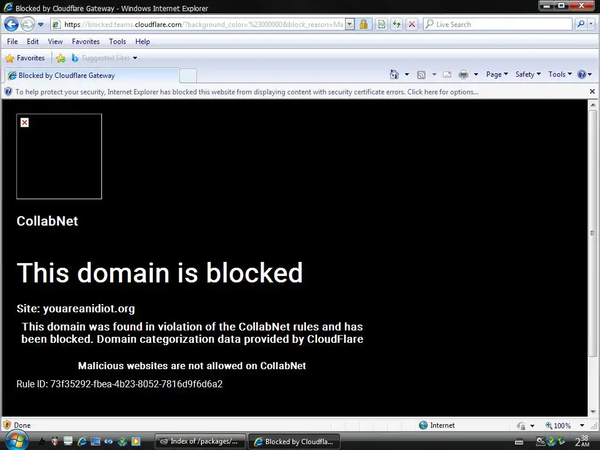Open the Safety command bar menu
This screenshot has width=600, height=450.
tap(528, 74)
